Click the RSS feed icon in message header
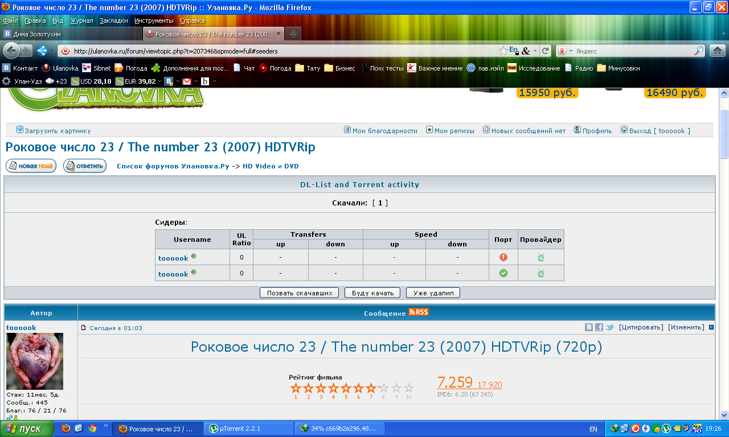Viewport: 729px width, 437px height. point(419,312)
